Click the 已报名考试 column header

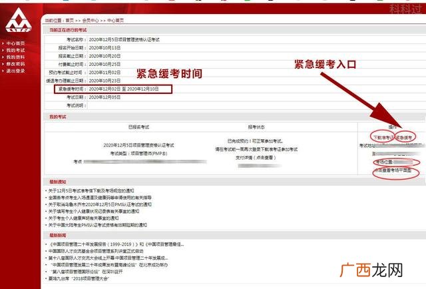[x=138, y=127]
